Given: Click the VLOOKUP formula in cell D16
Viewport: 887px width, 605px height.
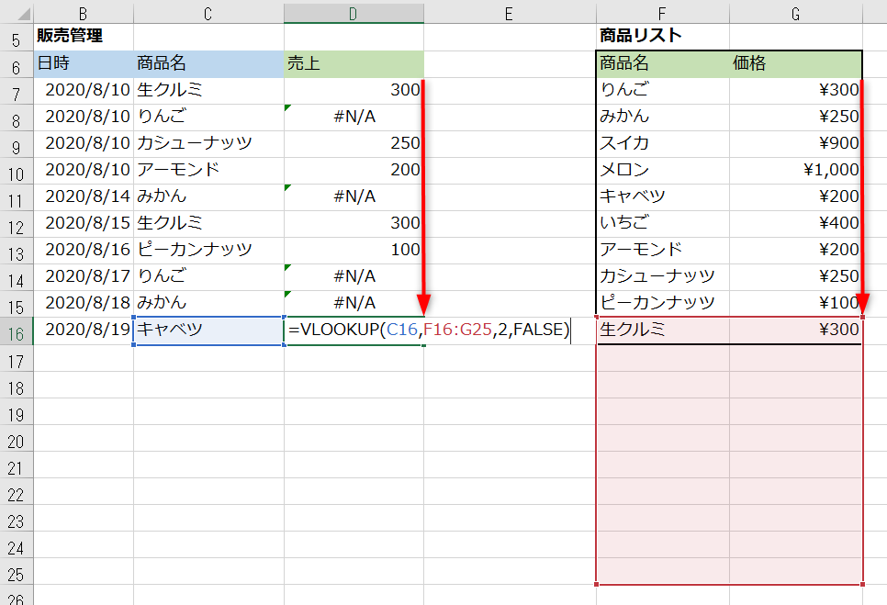Looking at the screenshot, I should 429,329.
